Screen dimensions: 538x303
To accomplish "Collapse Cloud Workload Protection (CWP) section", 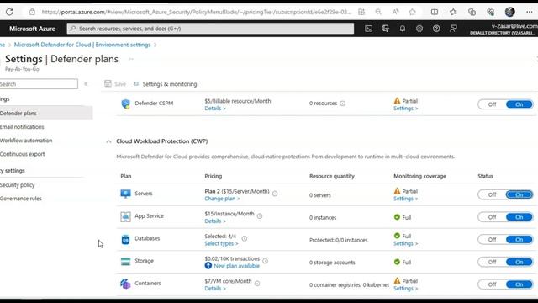I will click(x=108, y=141).
